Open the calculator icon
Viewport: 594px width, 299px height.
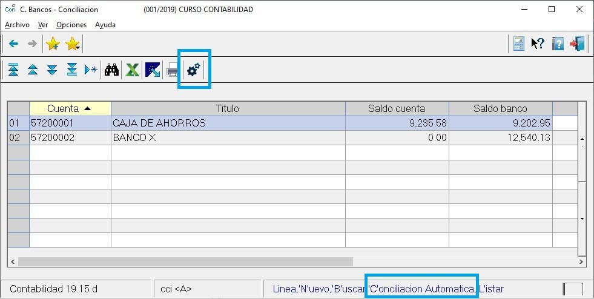(518, 44)
